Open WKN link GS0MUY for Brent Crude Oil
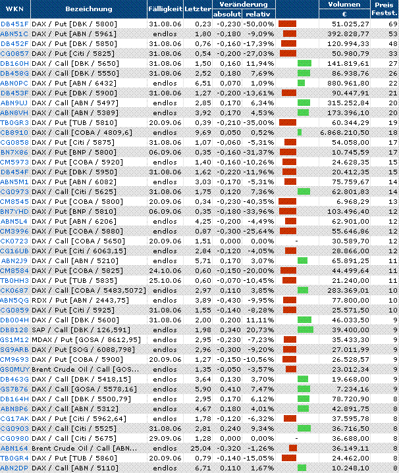The width and height of the screenshot is (399, 473). tap(14, 369)
